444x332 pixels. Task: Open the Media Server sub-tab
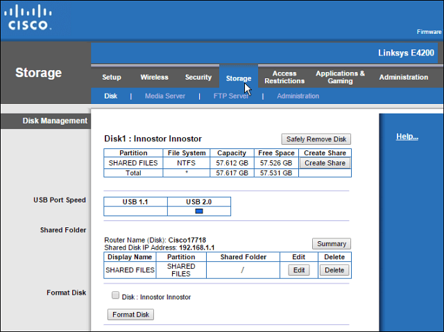tap(165, 96)
